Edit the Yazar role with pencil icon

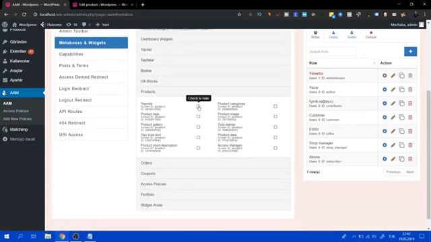[393, 89]
